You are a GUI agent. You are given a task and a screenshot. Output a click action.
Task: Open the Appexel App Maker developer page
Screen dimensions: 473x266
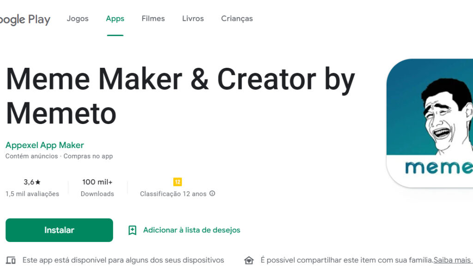[x=45, y=145]
